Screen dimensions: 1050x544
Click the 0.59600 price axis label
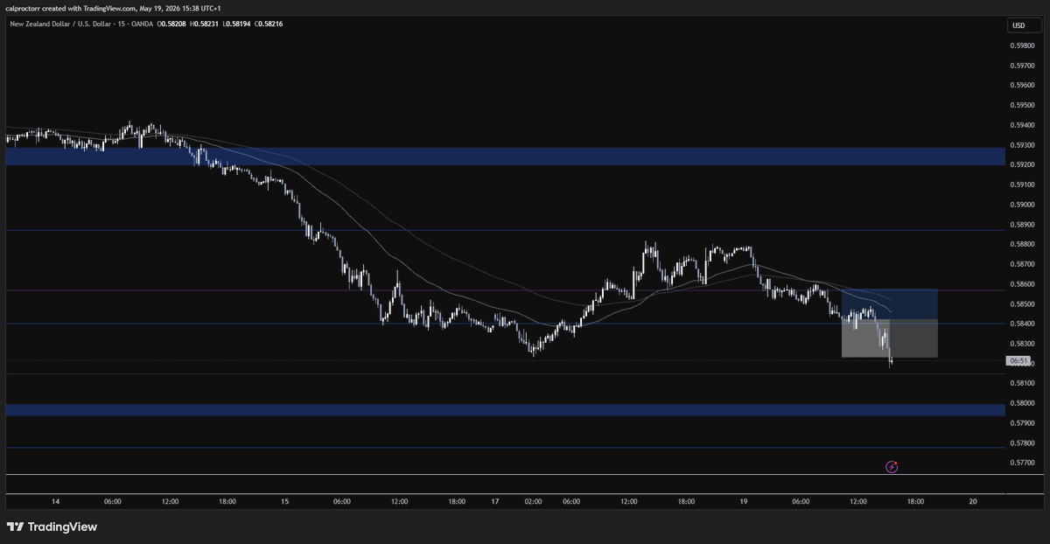[1024, 86]
